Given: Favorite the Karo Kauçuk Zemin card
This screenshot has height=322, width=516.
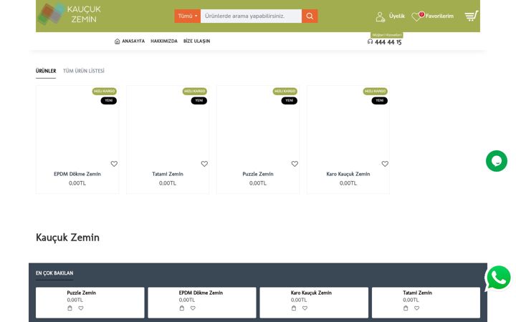Looking at the screenshot, I should click(x=385, y=164).
